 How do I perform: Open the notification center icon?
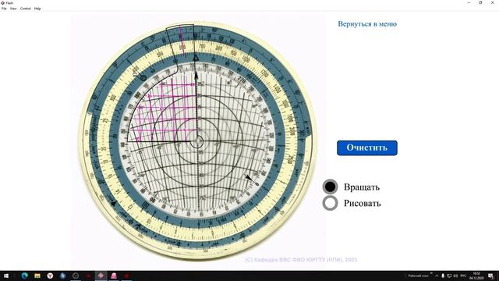[x=490, y=276]
